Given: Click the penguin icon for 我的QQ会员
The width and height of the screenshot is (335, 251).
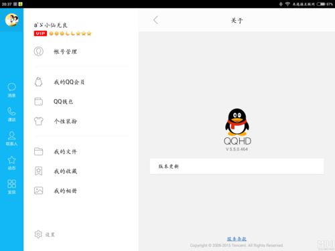Looking at the screenshot, I should [39, 82].
